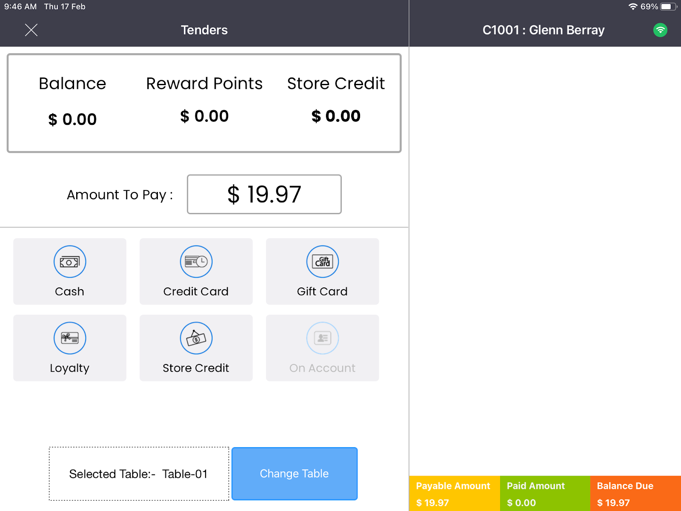Tap the Selected Table Table-01 box
The image size is (681, 511).
(139, 474)
